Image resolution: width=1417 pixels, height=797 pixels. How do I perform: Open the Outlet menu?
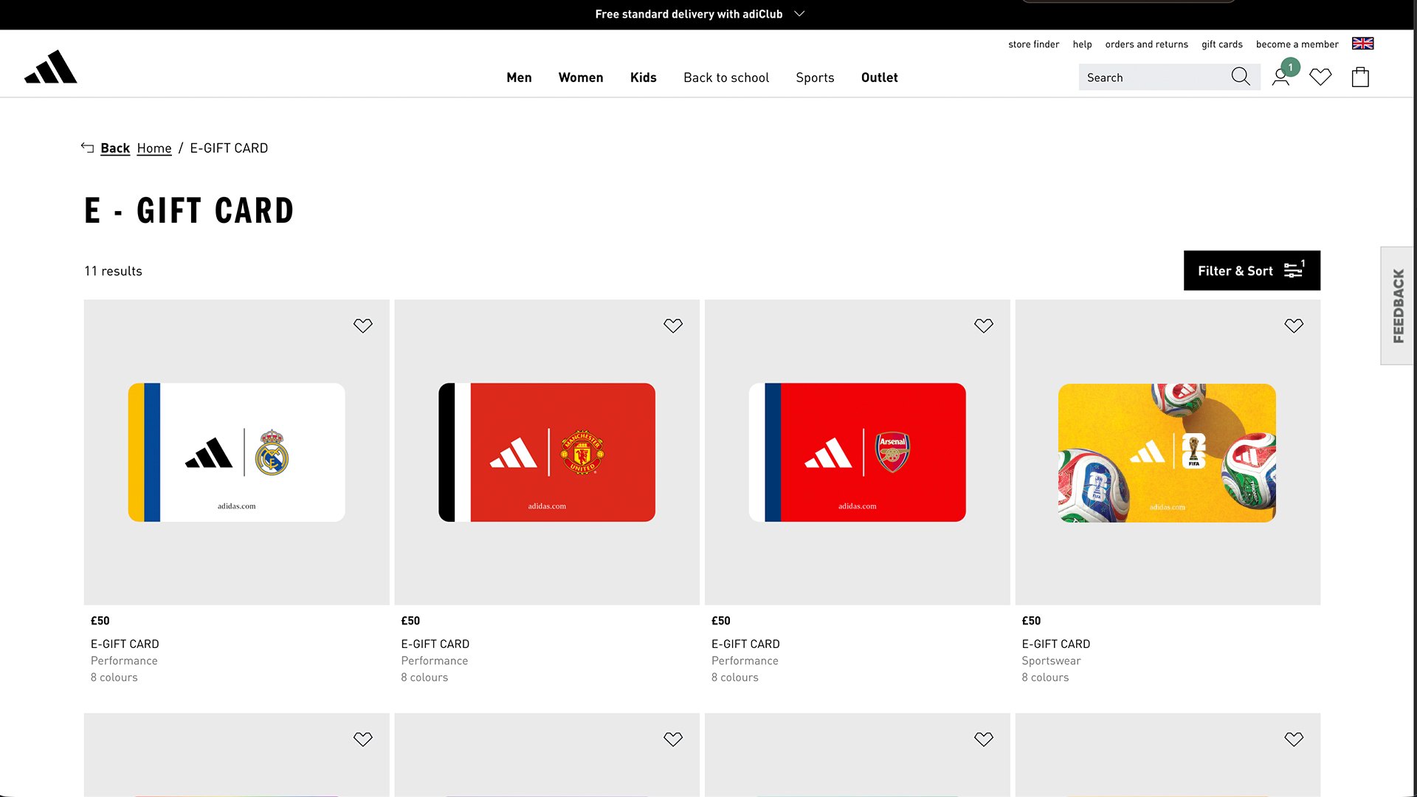click(880, 77)
